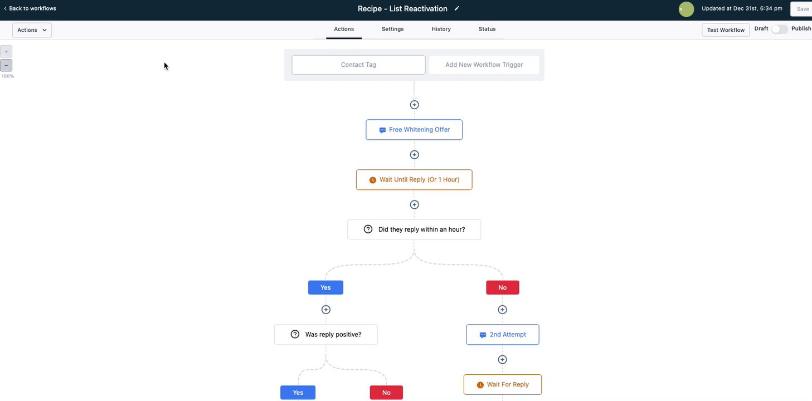812x401 pixels.
Task: Open the Actions dropdown menu
Action: coord(32,30)
